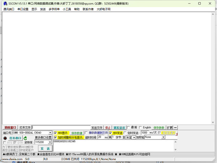217x163 pixels.
Task: Toggle the 加回车换行 checkbox
Action: pos(159,133)
